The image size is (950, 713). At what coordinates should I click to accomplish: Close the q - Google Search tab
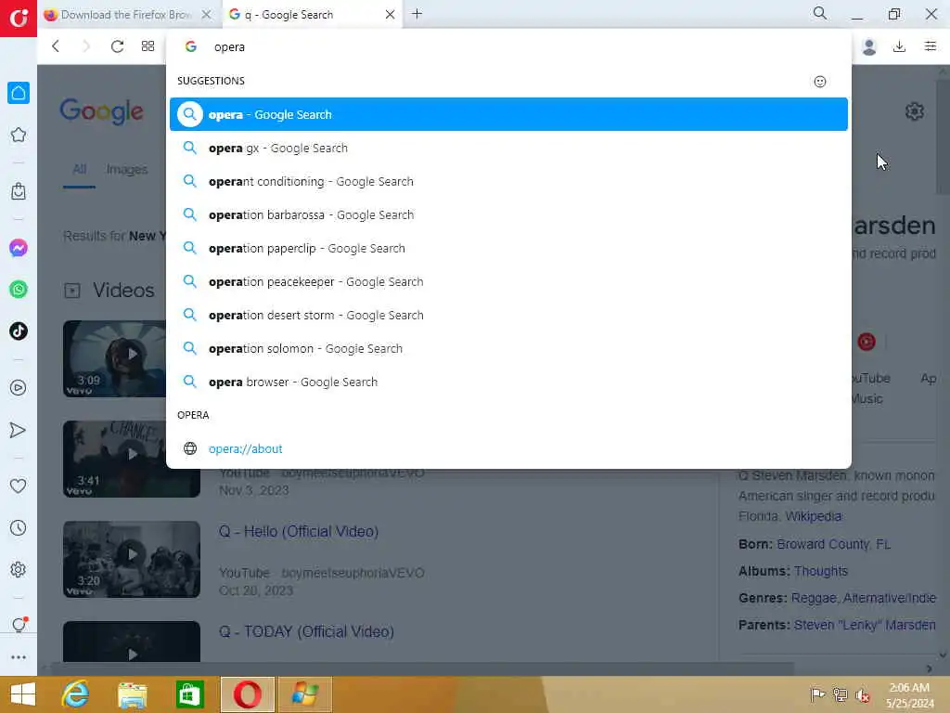pos(391,15)
